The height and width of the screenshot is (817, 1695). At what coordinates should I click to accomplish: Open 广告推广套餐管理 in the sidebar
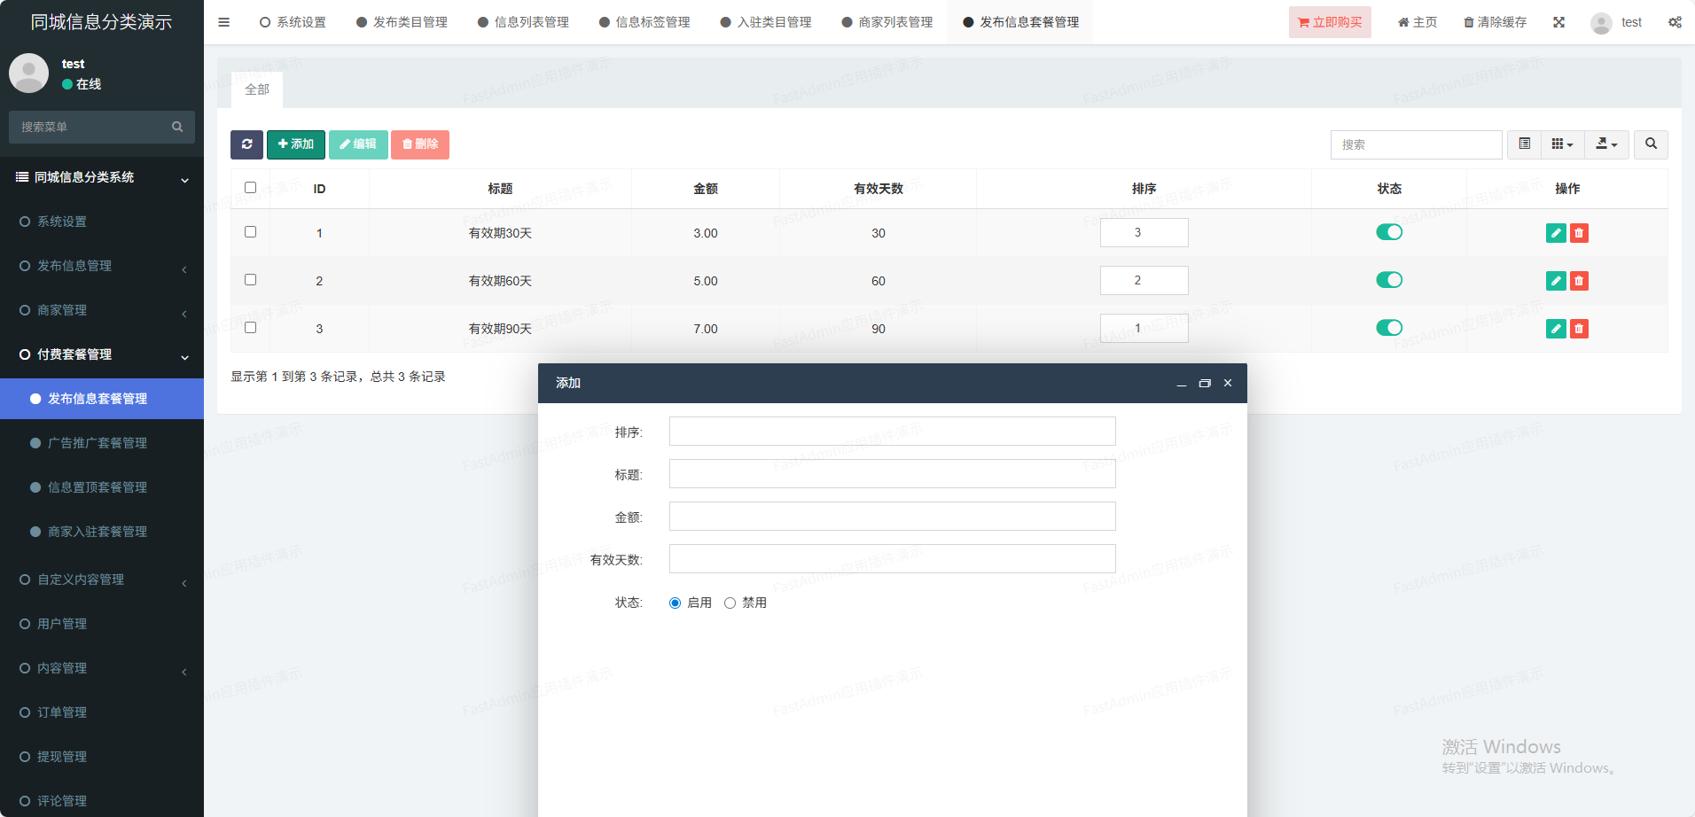pyautogui.click(x=98, y=443)
